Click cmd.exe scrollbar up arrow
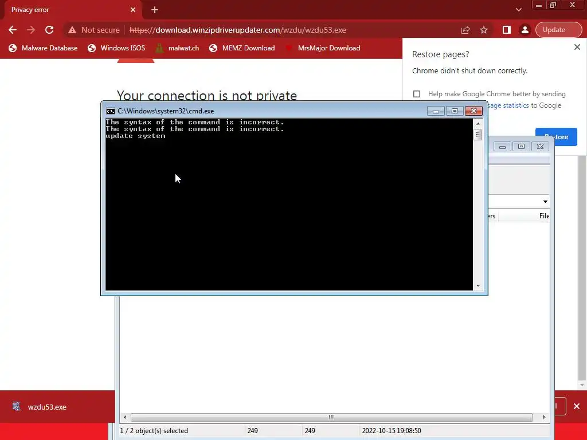The height and width of the screenshot is (440, 587). pyautogui.click(x=478, y=124)
